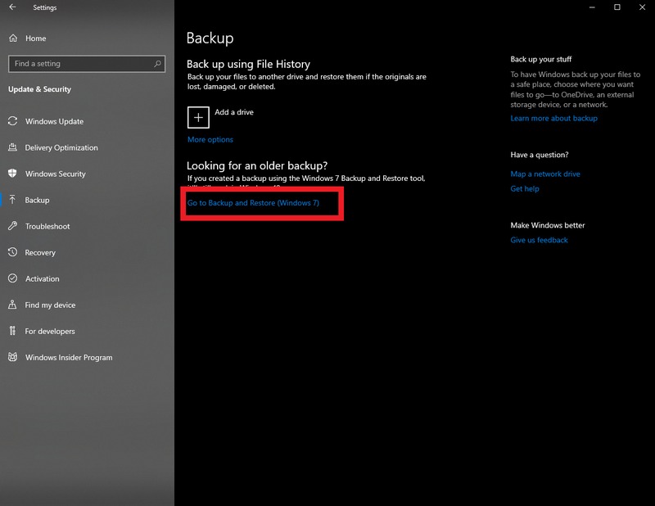Go to For developers page
The height and width of the screenshot is (506, 655).
(x=49, y=331)
